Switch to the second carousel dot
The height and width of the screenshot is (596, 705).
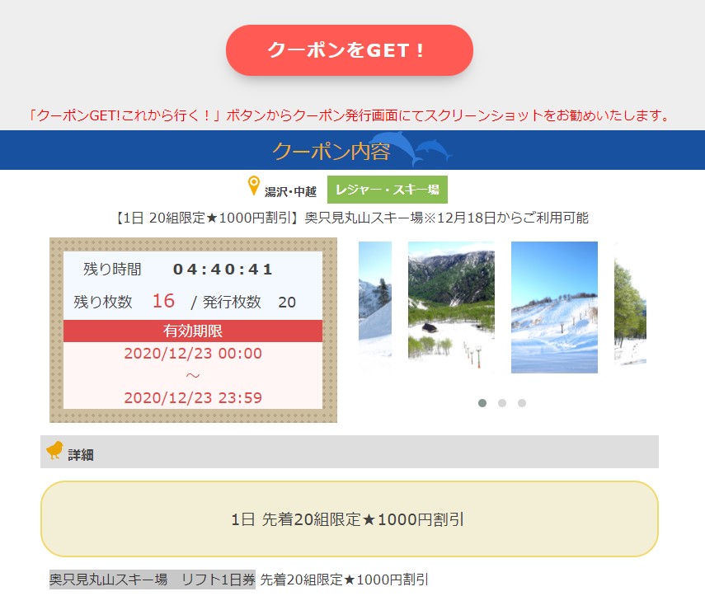[x=502, y=403]
